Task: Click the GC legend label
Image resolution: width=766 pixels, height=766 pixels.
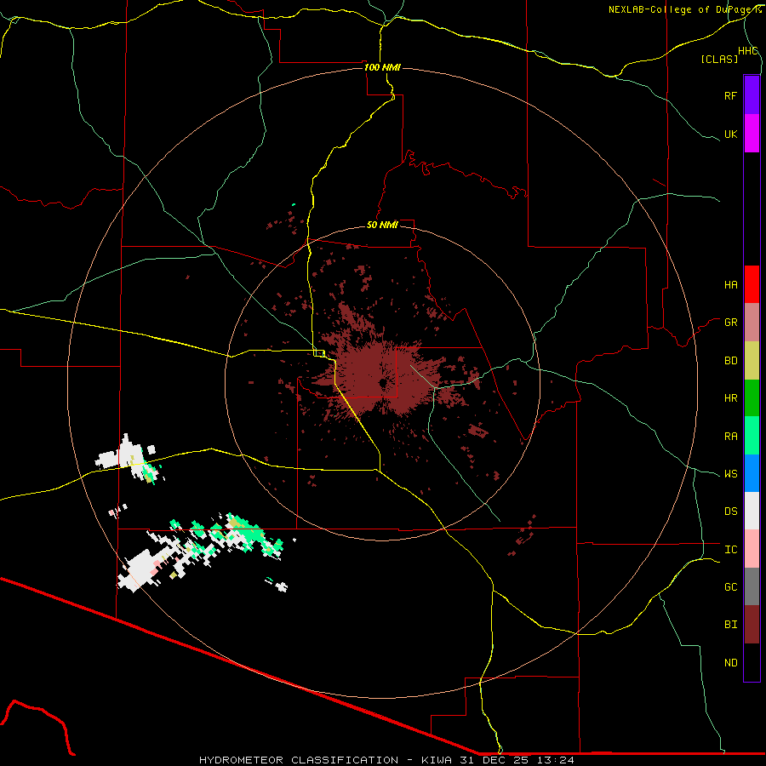Action: tap(730, 587)
